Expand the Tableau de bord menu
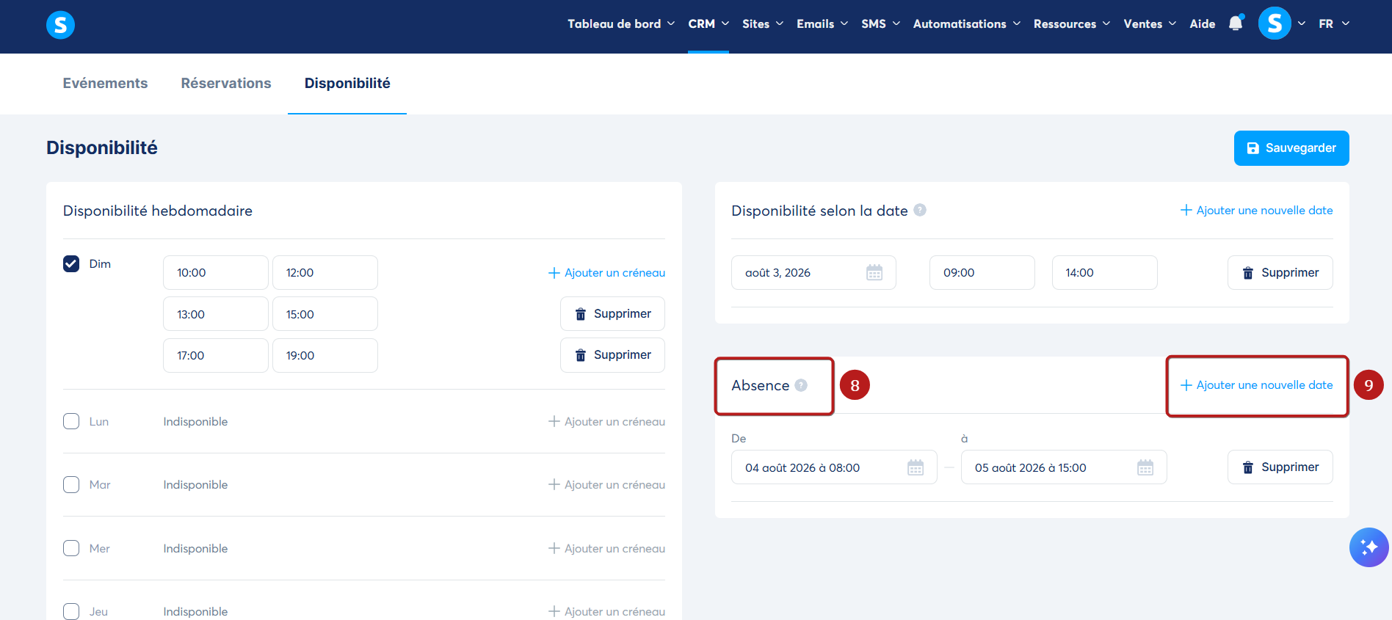 click(x=621, y=23)
